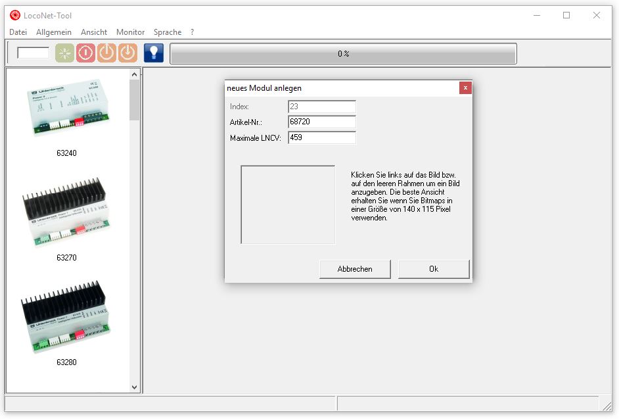619x419 pixels.
Task: Minimize the LocoNet-Tool window
Action: coord(537,15)
